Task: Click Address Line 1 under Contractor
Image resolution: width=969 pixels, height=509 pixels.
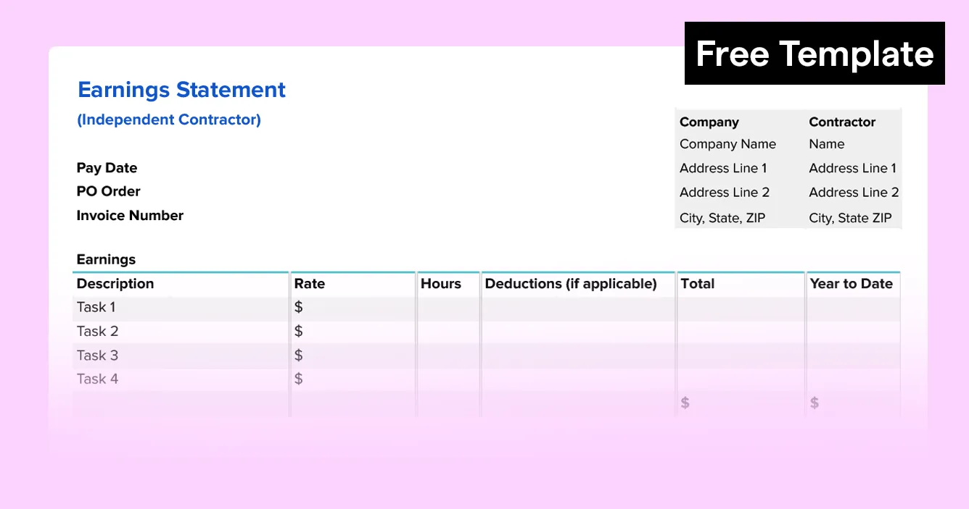Action: click(x=853, y=168)
